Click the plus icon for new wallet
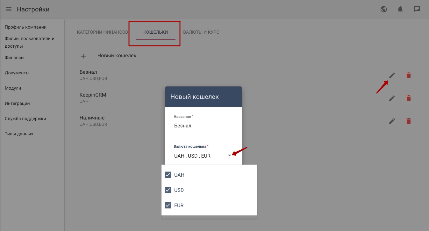 click(83, 56)
